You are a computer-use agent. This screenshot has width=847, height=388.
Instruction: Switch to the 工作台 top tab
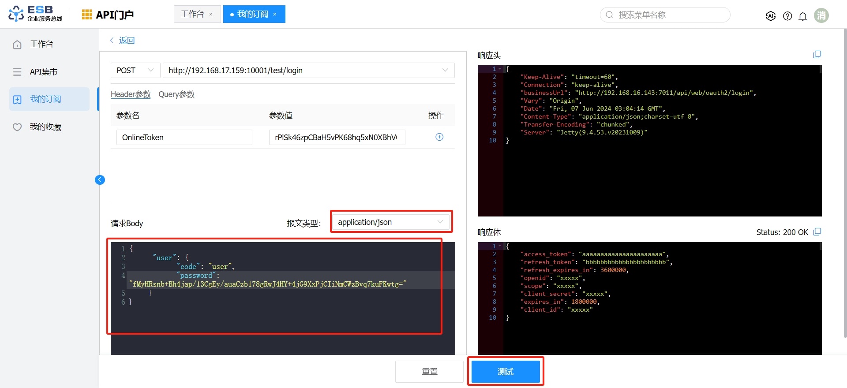pos(192,14)
